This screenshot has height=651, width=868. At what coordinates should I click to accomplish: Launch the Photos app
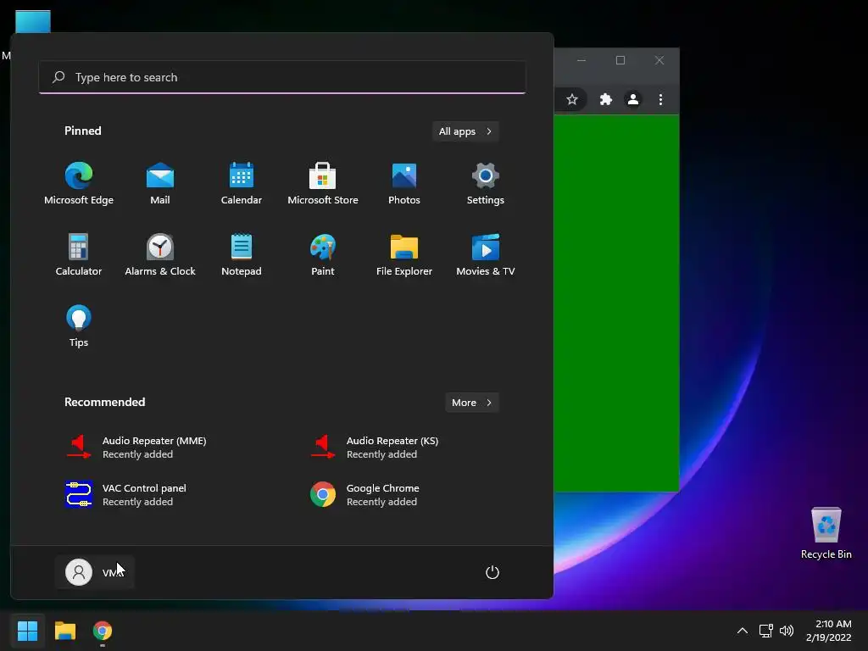pyautogui.click(x=404, y=184)
